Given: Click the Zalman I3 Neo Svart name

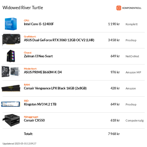Looking at the screenshot, I should point(38,56).
